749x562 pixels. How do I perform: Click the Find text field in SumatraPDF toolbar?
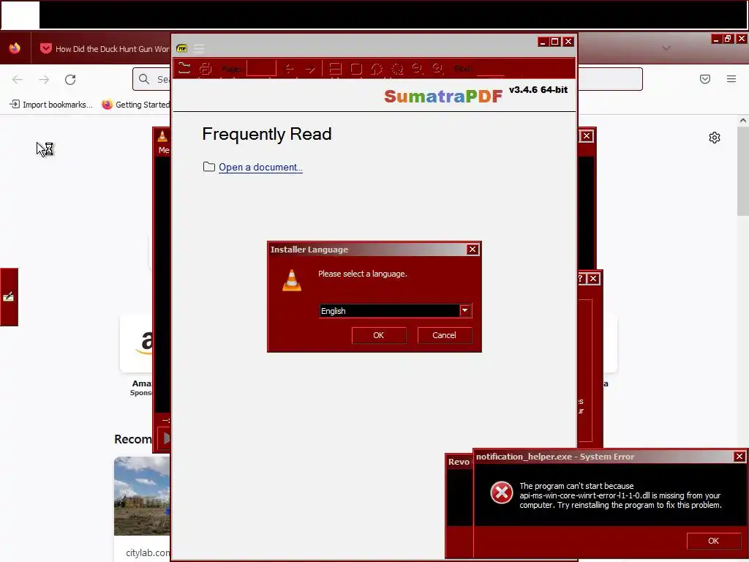(x=491, y=69)
